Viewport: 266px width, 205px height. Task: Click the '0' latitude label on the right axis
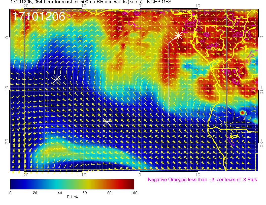(261, 37)
